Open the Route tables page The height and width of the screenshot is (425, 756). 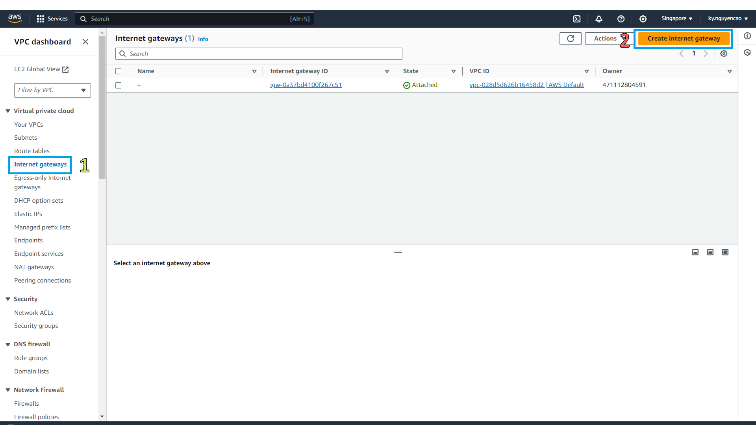(x=32, y=150)
